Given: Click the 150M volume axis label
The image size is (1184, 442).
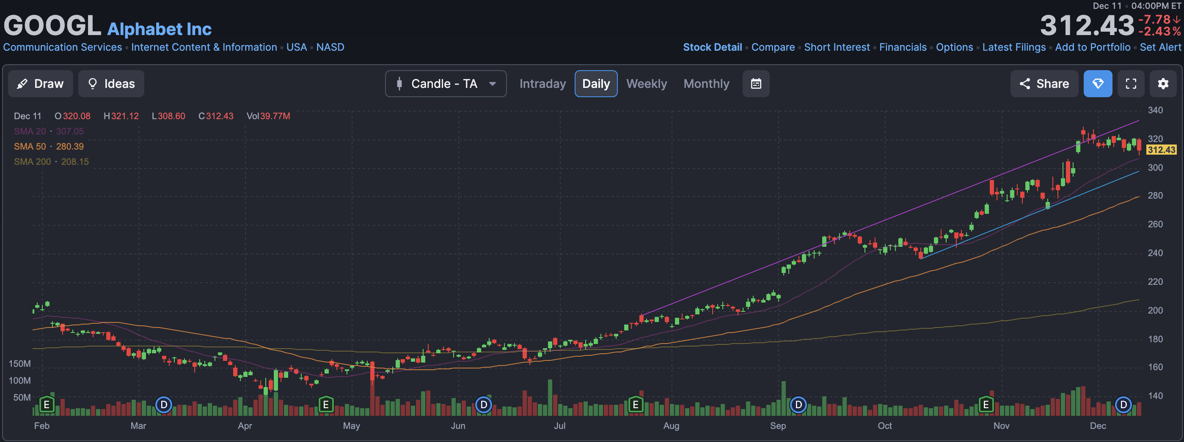Looking at the screenshot, I should 20,364.
